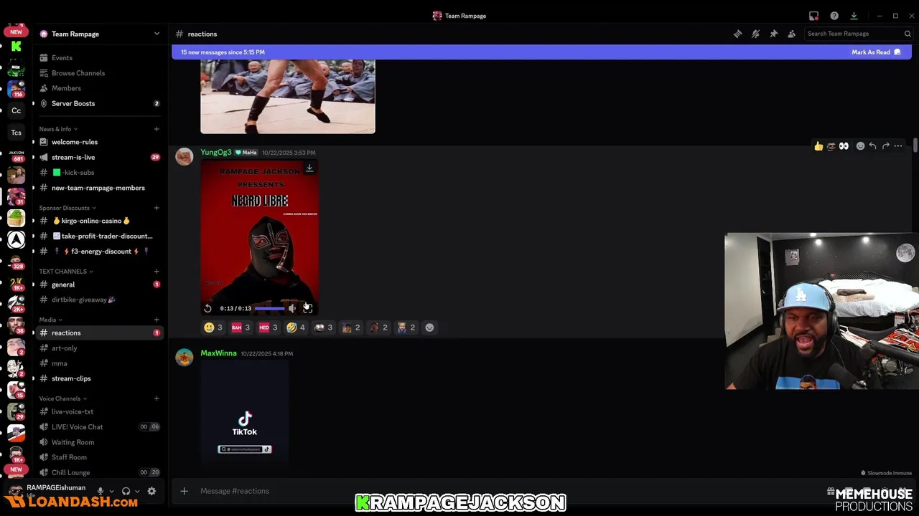Screen dimensions: 919x516
Task: Open microphone input options arrow
Action: tap(111, 492)
